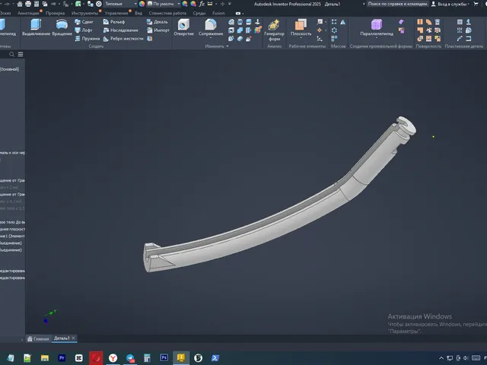Image resolution: width=487 pixels, height=365 pixels.
Task: Click the shopping cart icon in title bar
Action: coord(476,4)
